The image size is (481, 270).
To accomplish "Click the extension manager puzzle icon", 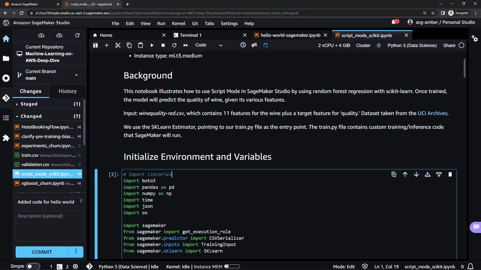I will [x=6, y=138].
